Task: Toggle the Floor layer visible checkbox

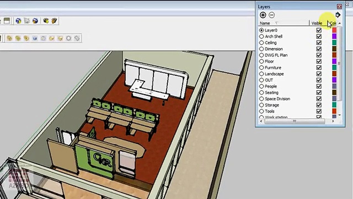Action: (x=319, y=61)
